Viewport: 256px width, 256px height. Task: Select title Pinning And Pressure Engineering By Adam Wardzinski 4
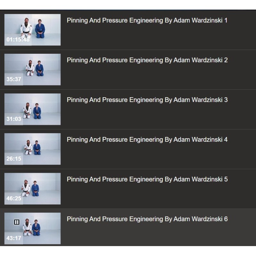click(147, 140)
